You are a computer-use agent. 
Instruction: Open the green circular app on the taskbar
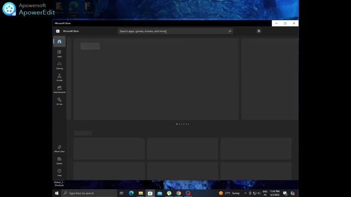click(x=169, y=193)
